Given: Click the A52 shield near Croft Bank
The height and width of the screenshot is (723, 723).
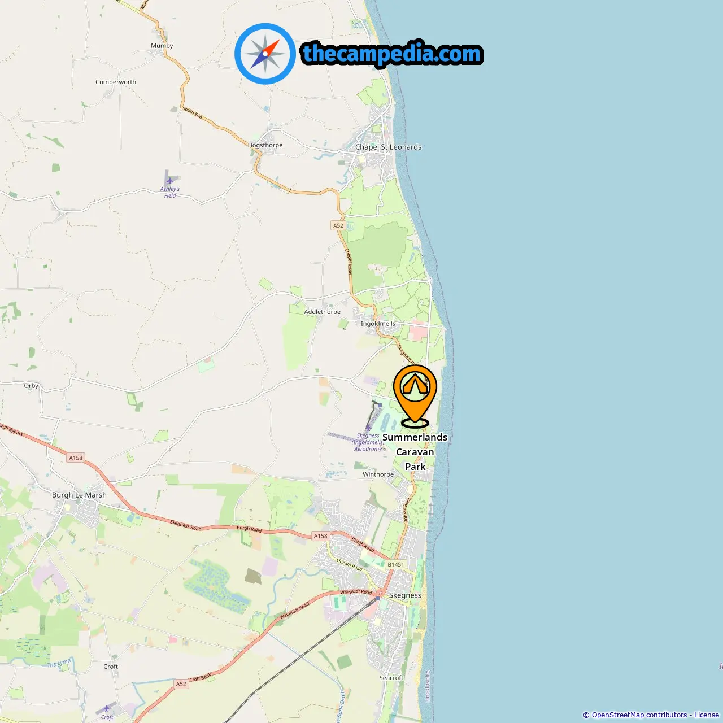Looking at the screenshot, I should point(181,684).
